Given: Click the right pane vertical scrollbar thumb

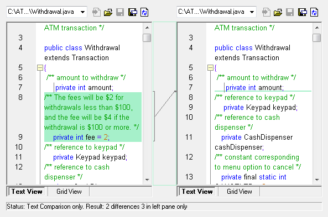Looking at the screenshot, I should click(317, 38).
